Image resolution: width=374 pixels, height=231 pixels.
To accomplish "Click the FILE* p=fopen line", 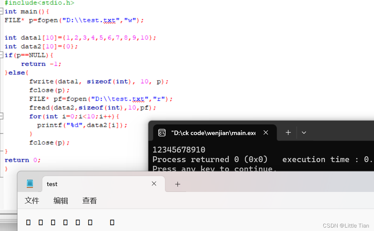I will [x=74, y=20].
